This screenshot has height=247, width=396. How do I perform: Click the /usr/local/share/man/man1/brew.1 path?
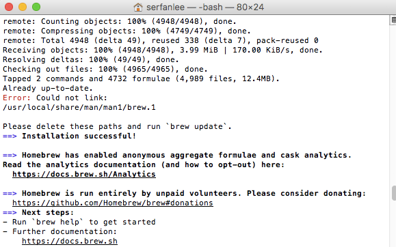(79, 107)
